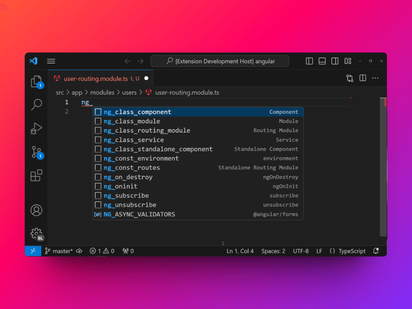Open the editor More Actions menu

pyautogui.click(x=375, y=78)
